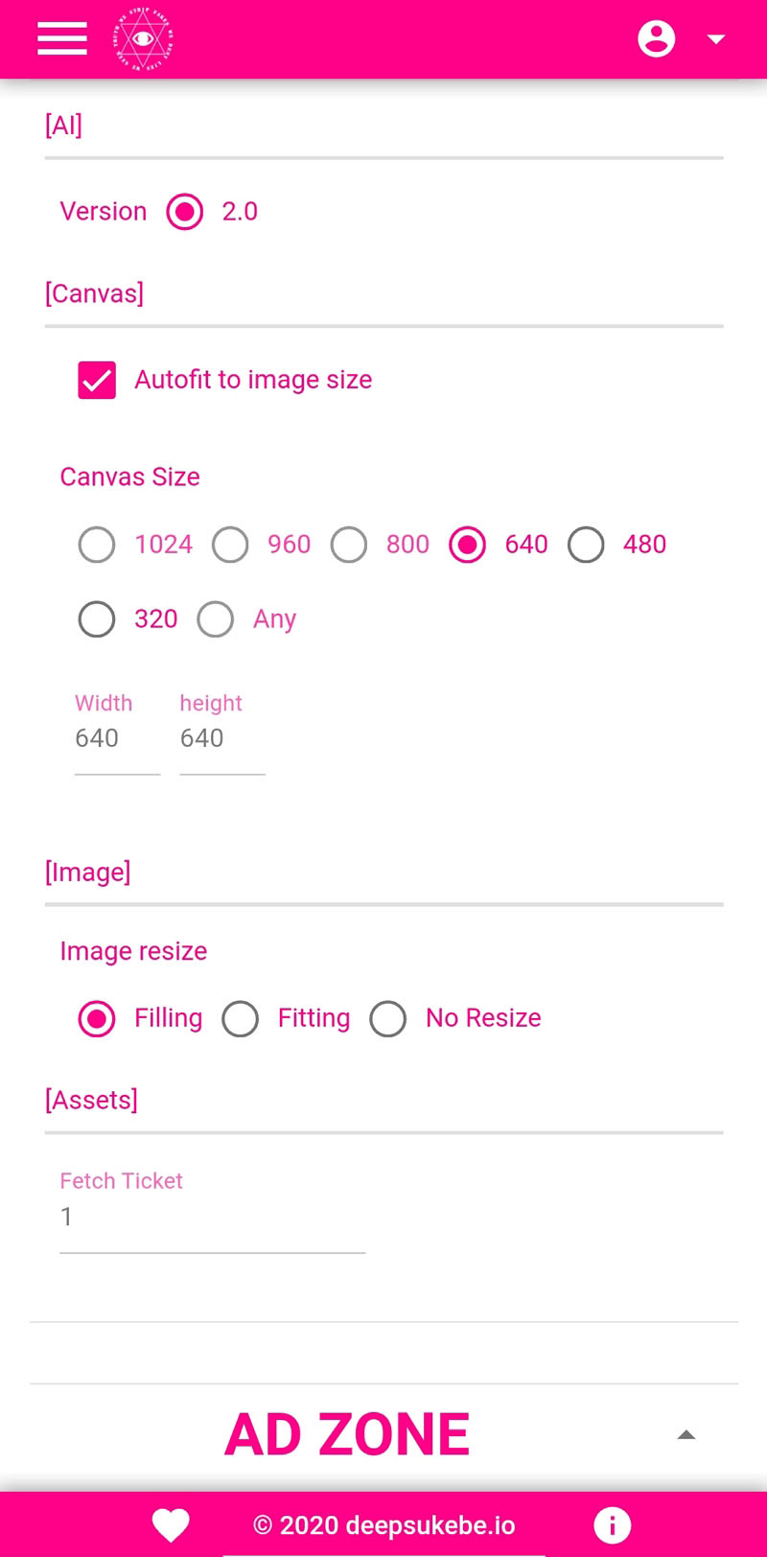The height and width of the screenshot is (1557, 767).
Task: Select the Any canvas size option
Action: point(216,619)
